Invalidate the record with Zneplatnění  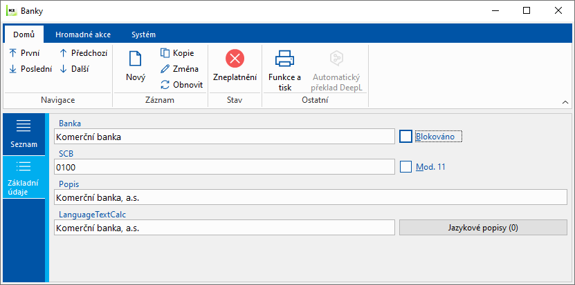235,67
